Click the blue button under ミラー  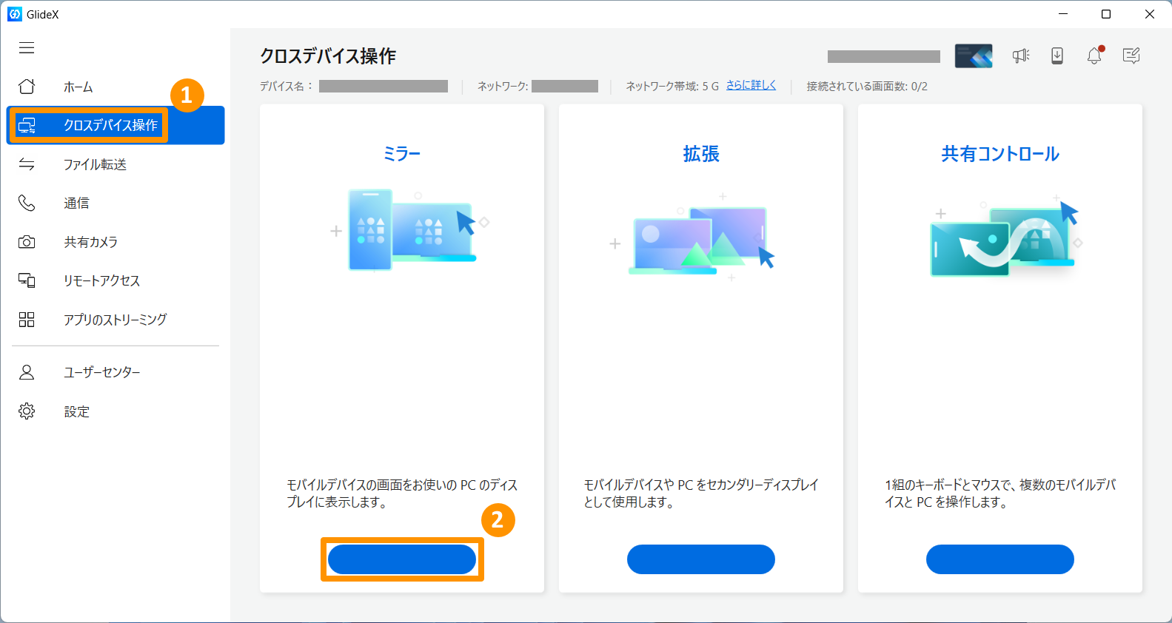402,559
